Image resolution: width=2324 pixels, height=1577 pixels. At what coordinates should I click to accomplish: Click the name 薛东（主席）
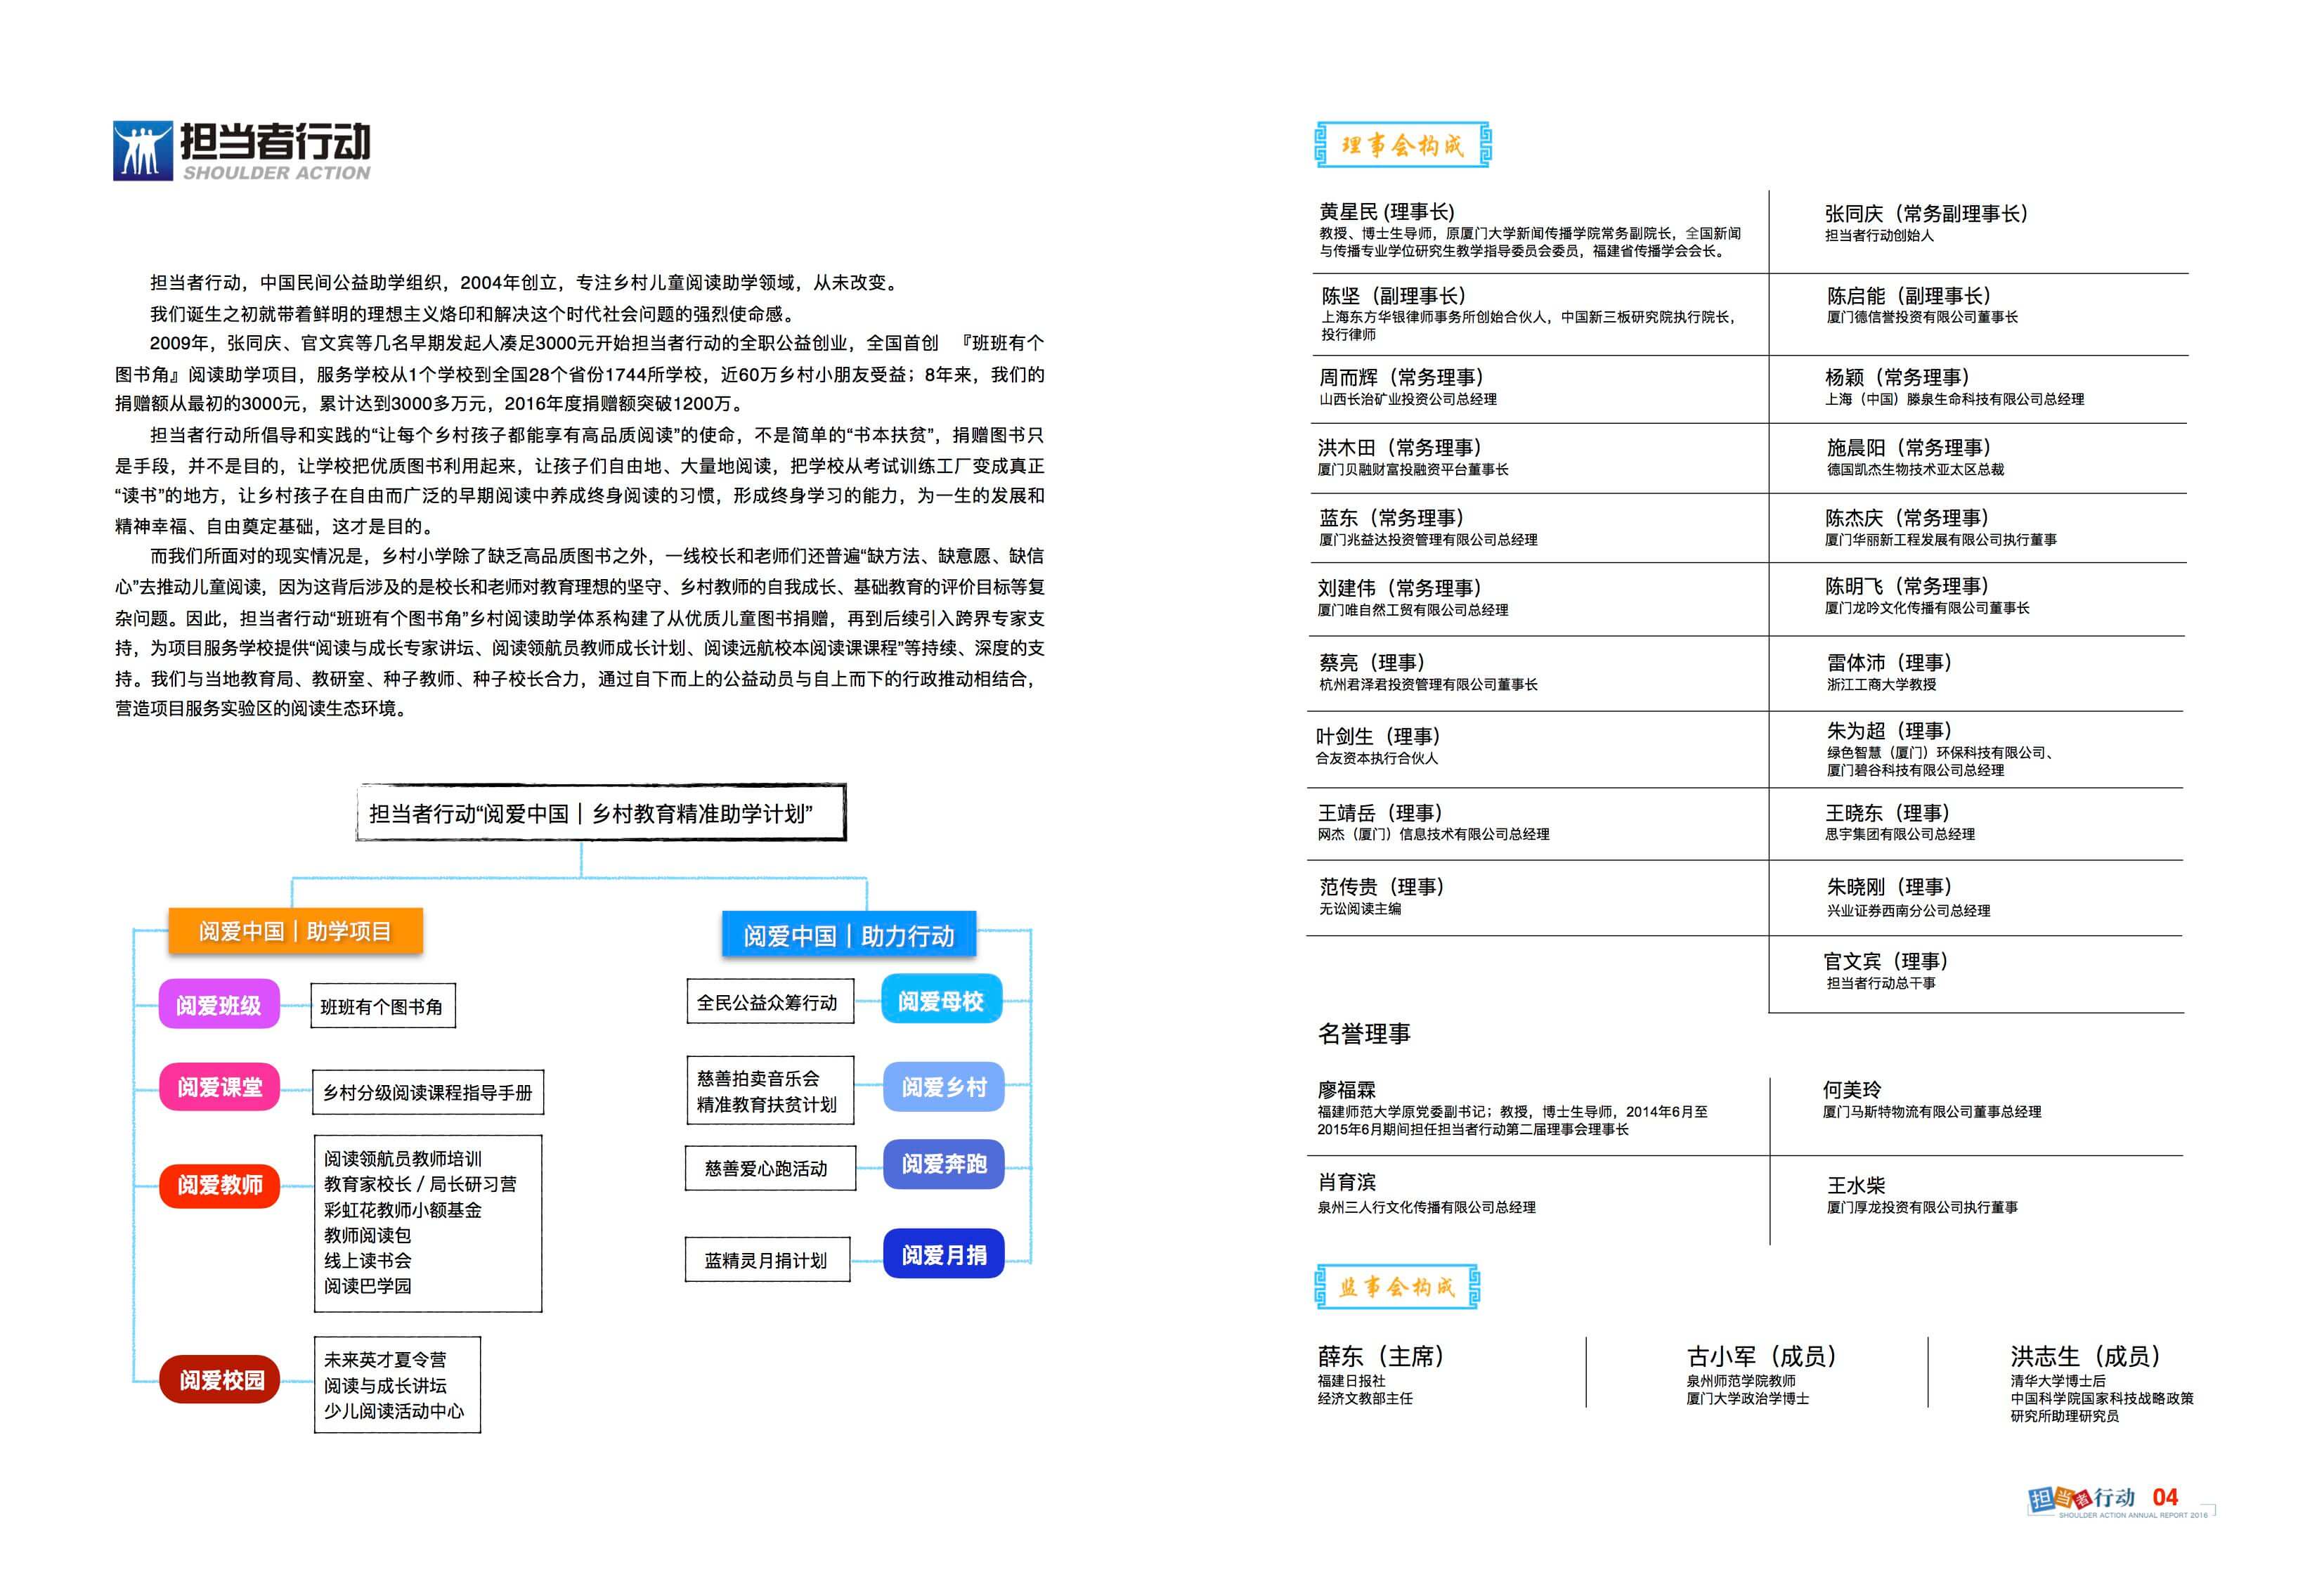[1381, 1356]
